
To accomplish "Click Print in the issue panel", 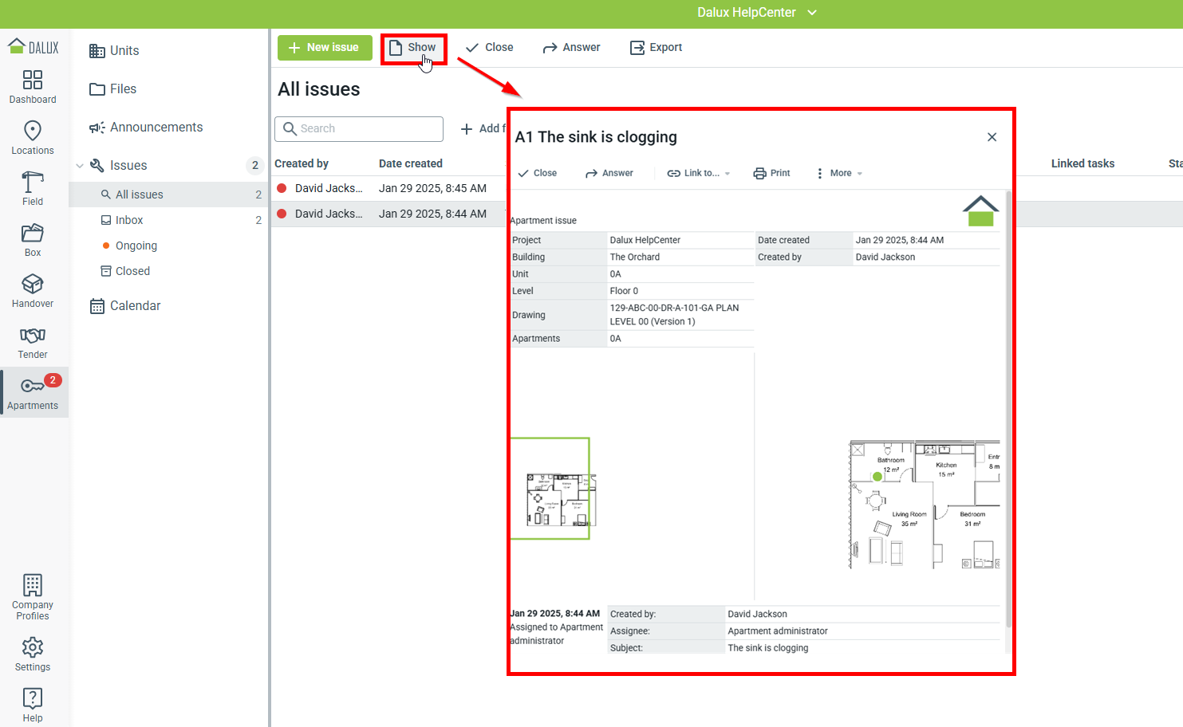I will [x=772, y=173].
